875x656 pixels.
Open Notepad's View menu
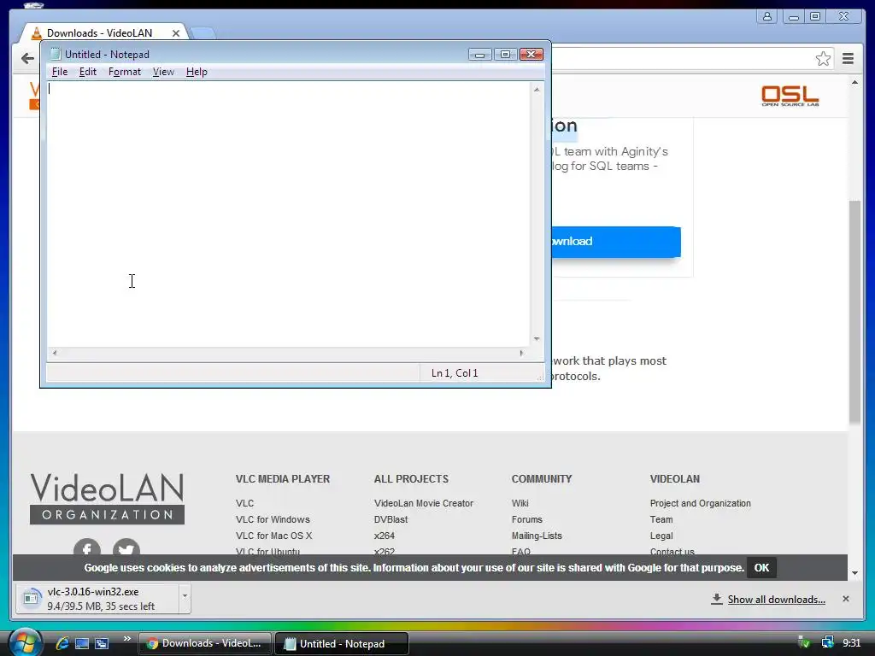[x=163, y=72]
